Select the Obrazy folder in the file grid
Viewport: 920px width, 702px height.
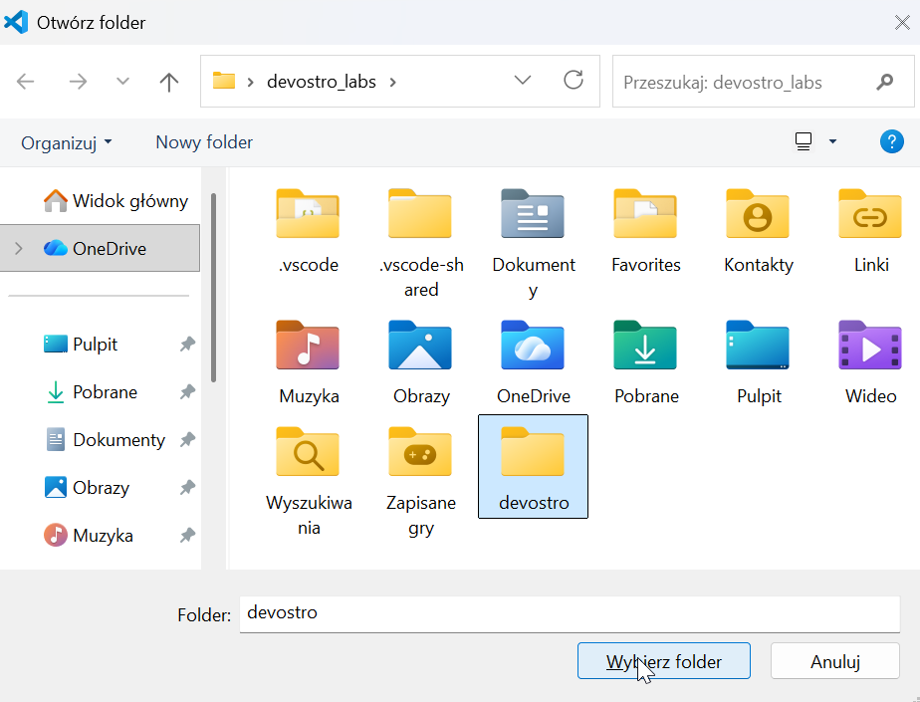tap(421, 361)
